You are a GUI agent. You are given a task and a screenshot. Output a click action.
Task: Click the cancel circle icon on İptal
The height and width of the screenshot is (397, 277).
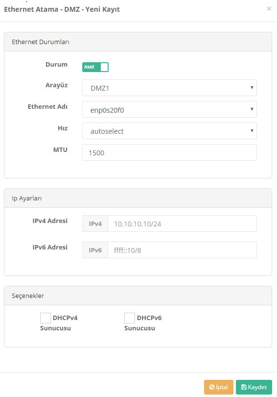tap(212, 387)
